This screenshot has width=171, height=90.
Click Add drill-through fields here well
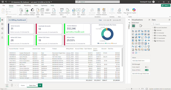(141, 74)
